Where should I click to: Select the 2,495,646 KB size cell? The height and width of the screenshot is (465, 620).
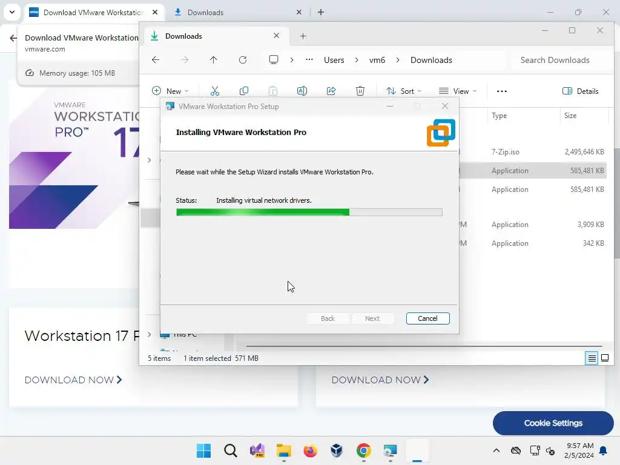(x=584, y=152)
